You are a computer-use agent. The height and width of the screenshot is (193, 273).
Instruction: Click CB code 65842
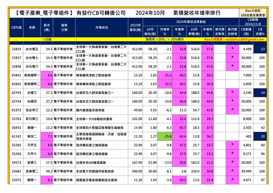click(x=16, y=84)
